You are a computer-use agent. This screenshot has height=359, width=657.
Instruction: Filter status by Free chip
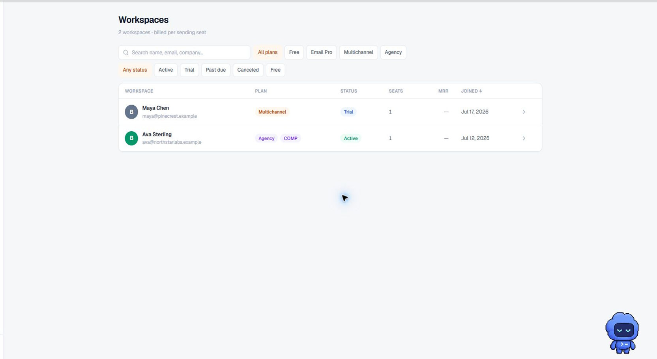click(275, 70)
